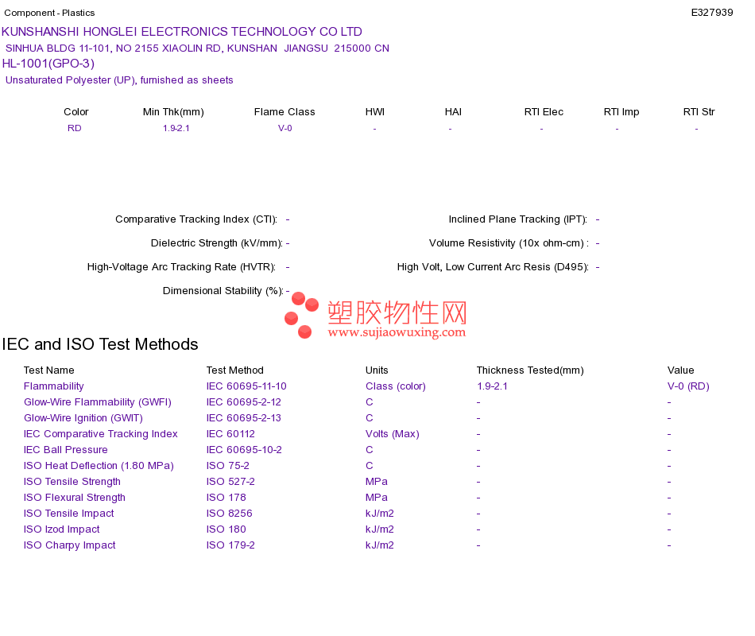The width and height of the screenshot is (755, 636).
Task: Click the RTI Imp column header
Action: [x=621, y=112]
